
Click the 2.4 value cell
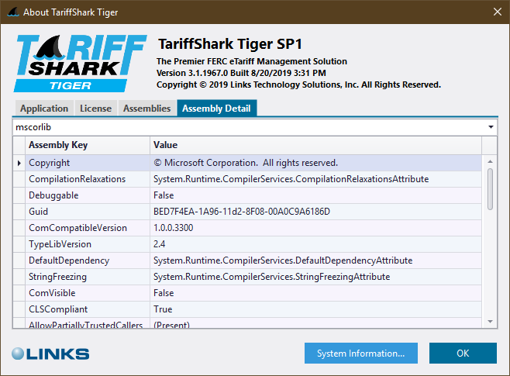315,244
